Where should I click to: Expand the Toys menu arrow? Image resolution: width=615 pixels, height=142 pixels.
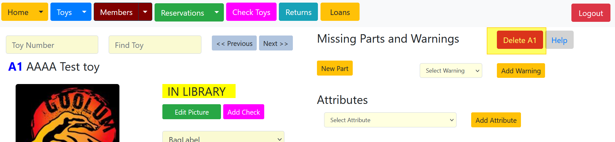[84, 12]
